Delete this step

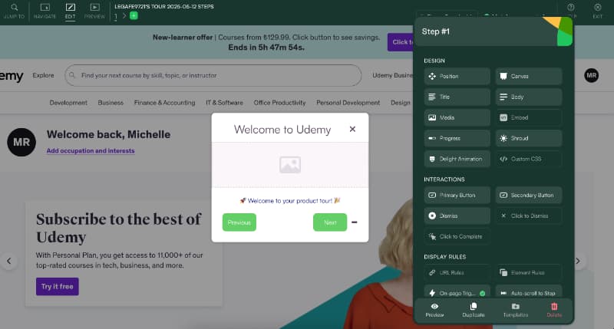pyautogui.click(x=554, y=310)
